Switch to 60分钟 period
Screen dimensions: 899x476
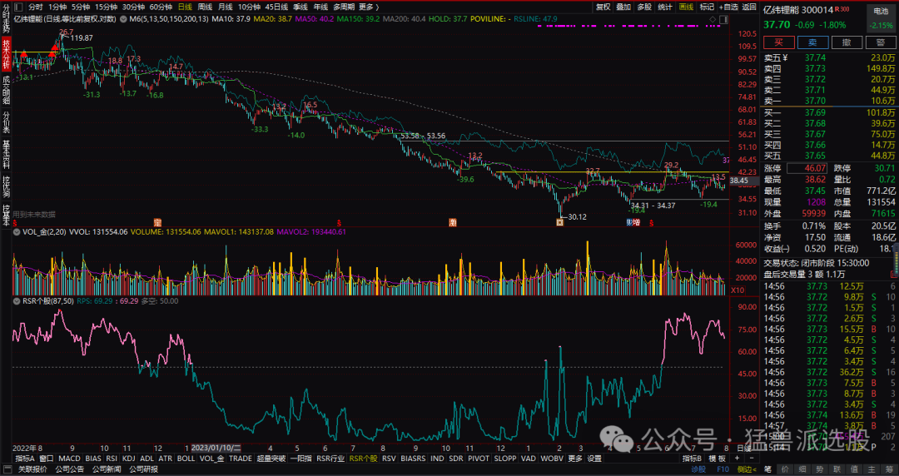click(x=161, y=7)
